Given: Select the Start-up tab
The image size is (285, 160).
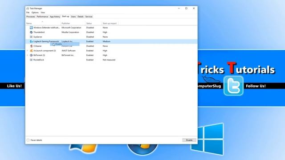Looking at the screenshot, I should tap(65, 16).
